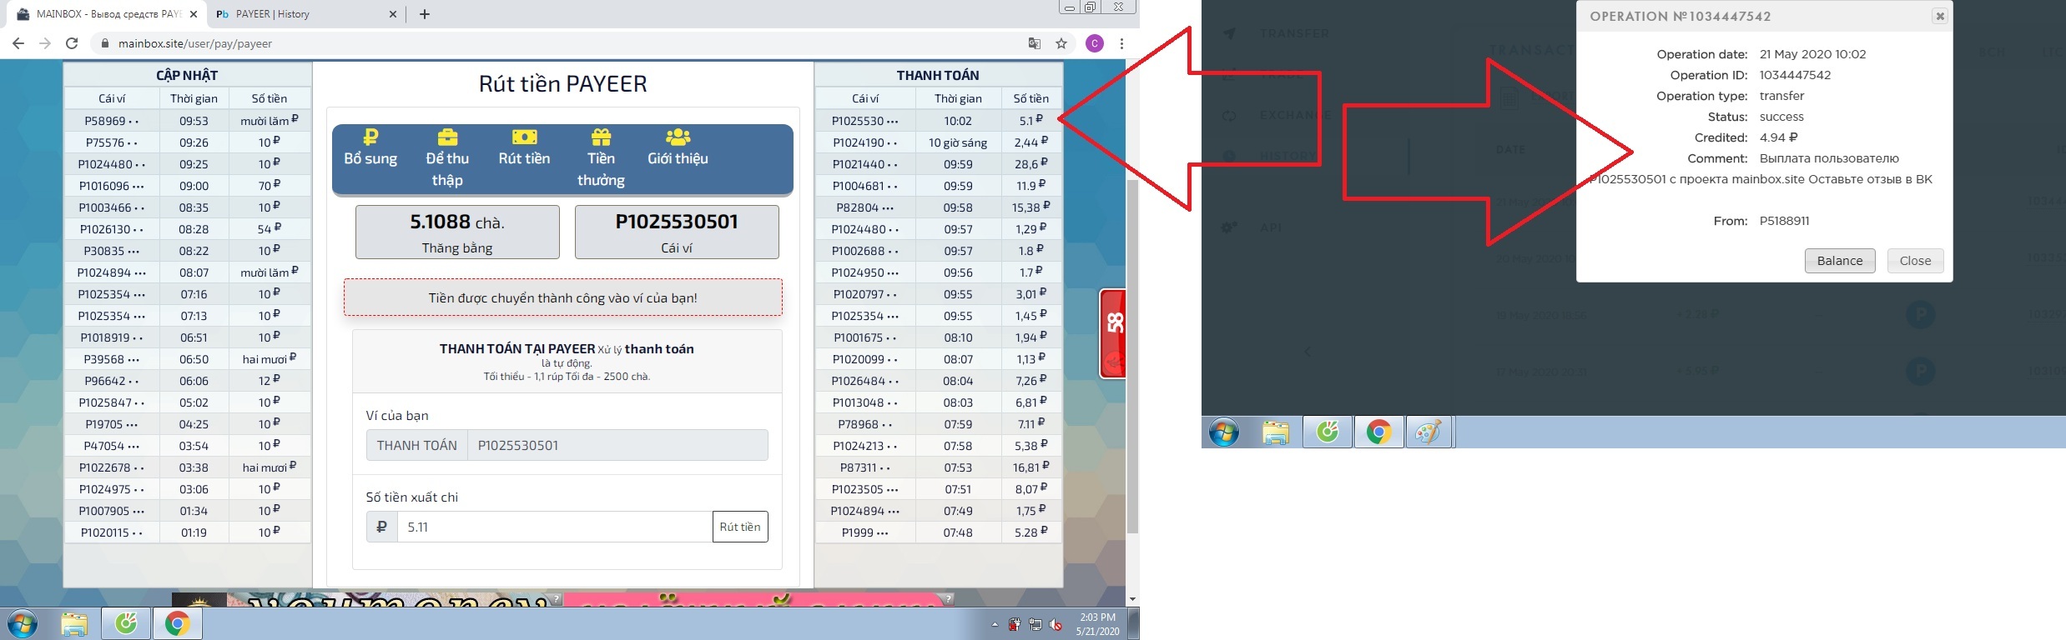
Task: Open File Explorer in the right taskbar
Action: click(x=1276, y=432)
